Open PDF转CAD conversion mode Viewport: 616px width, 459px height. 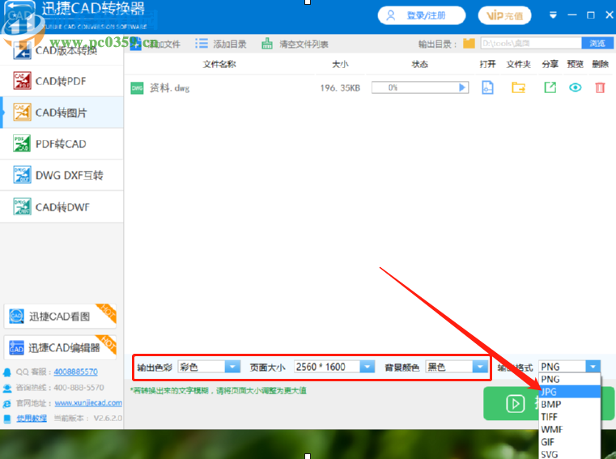[x=62, y=144]
